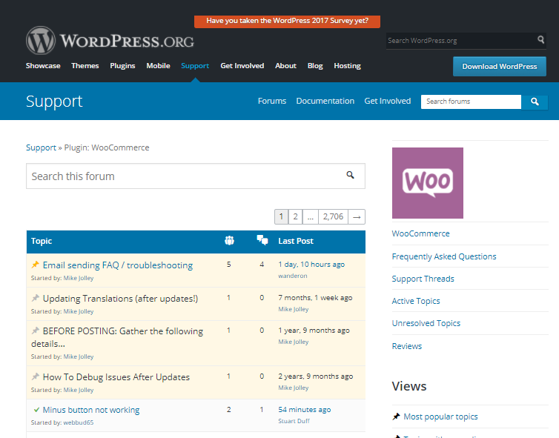Click last post 2 years, 9 months ago
This screenshot has height=438, width=559.
[x=316, y=376]
